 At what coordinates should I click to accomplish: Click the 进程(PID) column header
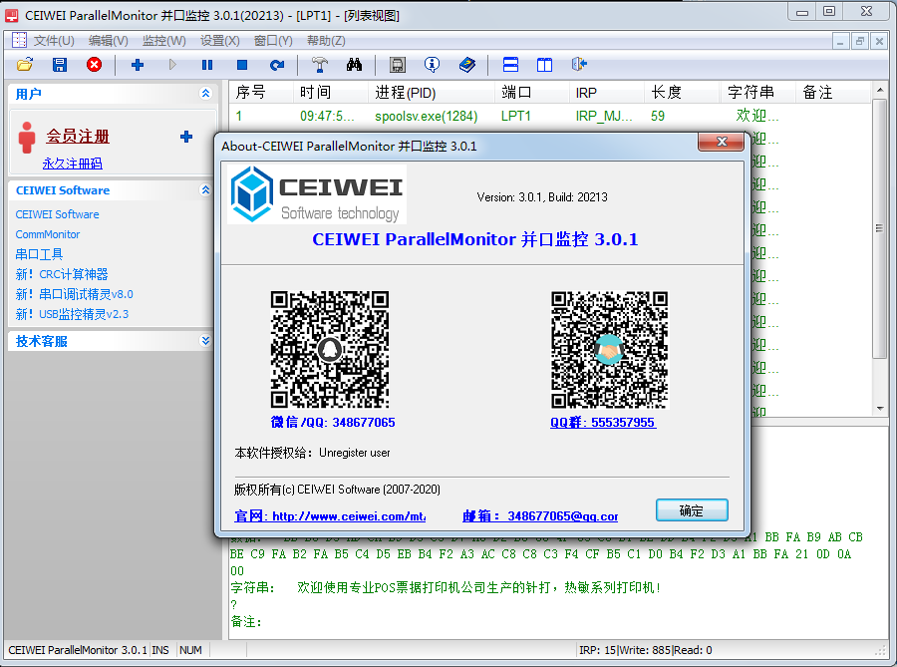pyautogui.click(x=432, y=92)
